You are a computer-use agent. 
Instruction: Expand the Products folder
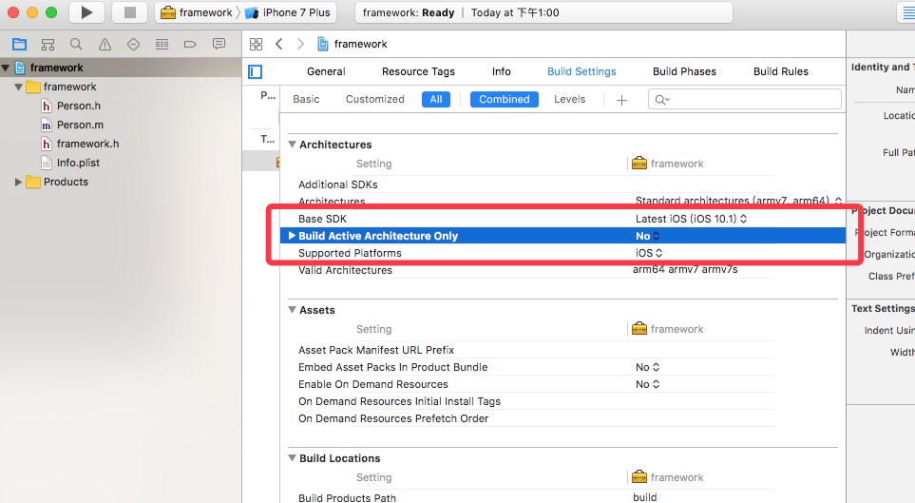19,183
